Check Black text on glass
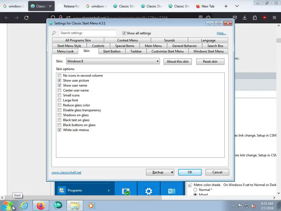The height and width of the screenshot is (211, 281). pos(59,120)
